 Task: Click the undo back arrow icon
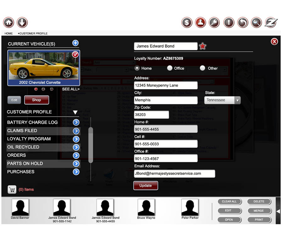(x=242, y=23)
